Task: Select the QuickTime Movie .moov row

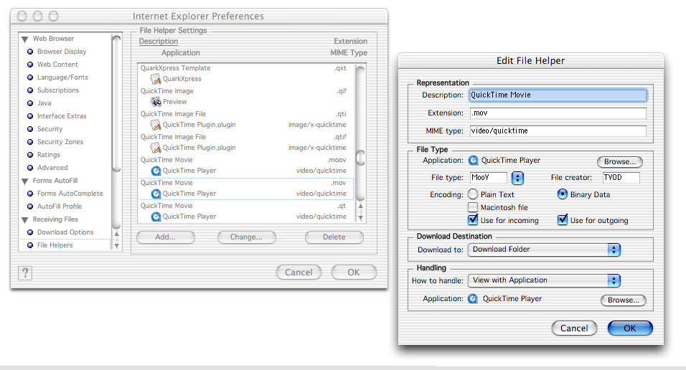Action: point(245,166)
